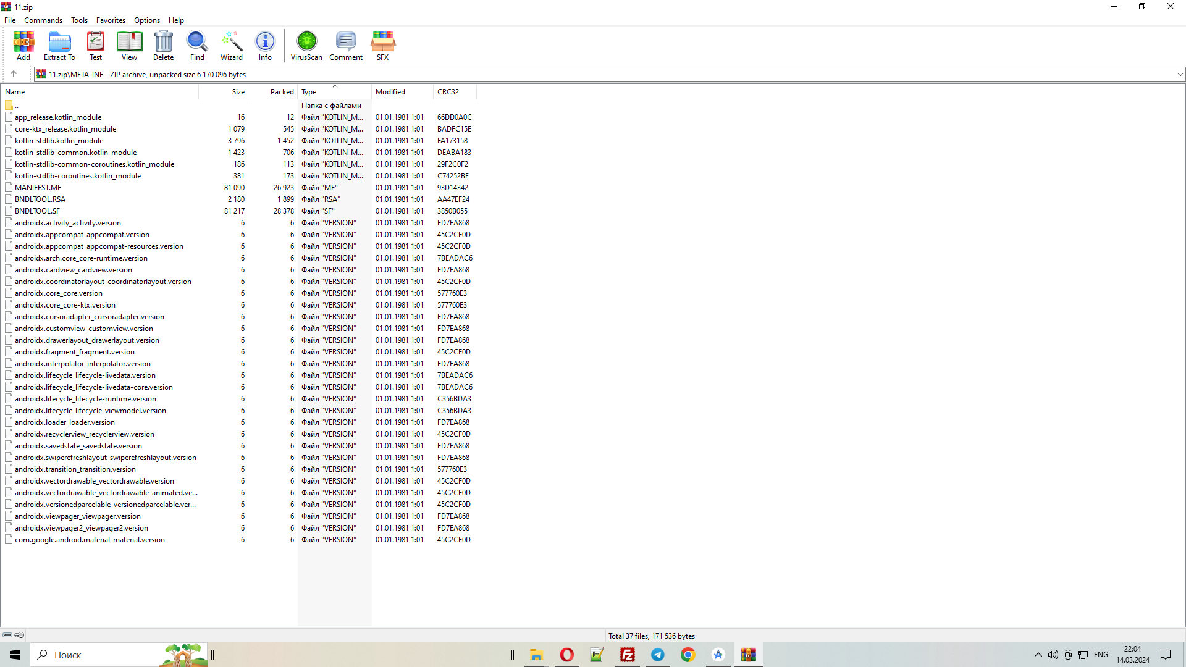The width and height of the screenshot is (1186, 667).
Task: Open the SFX archive tool
Action: pyautogui.click(x=383, y=46)
